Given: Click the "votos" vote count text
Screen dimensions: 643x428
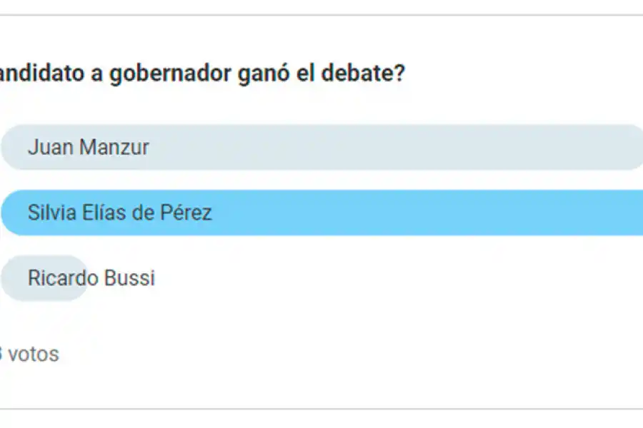Looking at the screenshot, I should pos(34,354).
